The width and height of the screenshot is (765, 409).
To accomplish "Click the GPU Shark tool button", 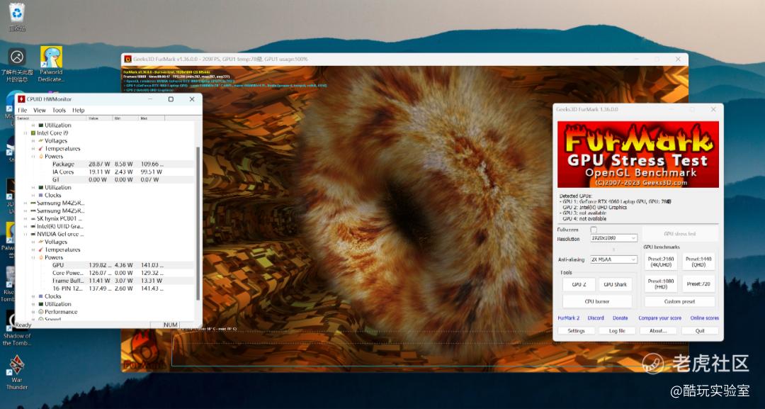I will click(616, 284).
